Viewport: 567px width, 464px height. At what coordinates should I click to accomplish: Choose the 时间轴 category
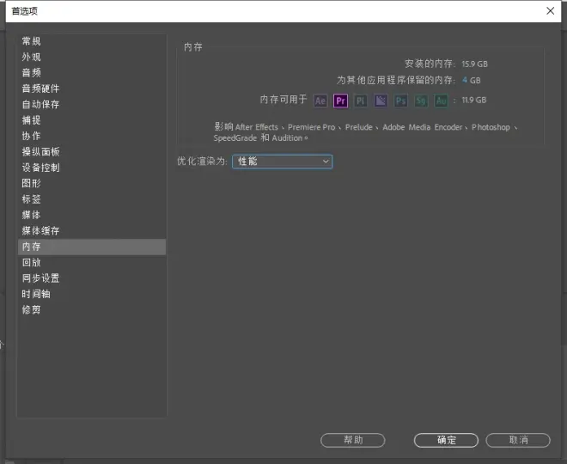tap(92, 294)
